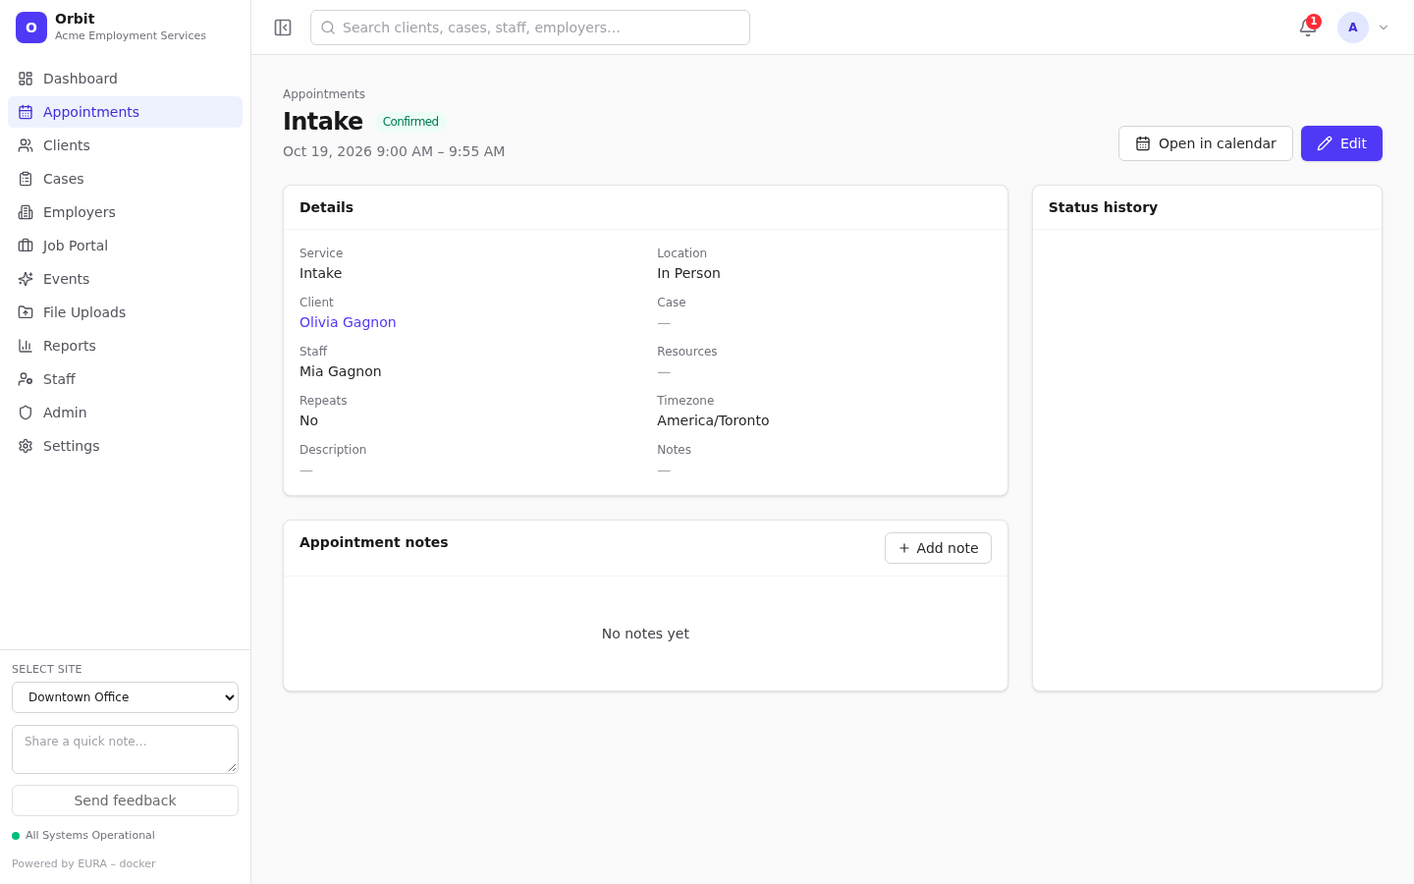Click the In Person location value
This screenshot has width=1414, height=884.
[688, 273]
